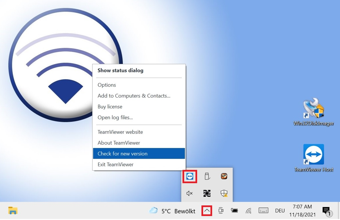Choose Exit TeamViewer from menu
This screenshot has width=340, height=220.
[139, 165]
